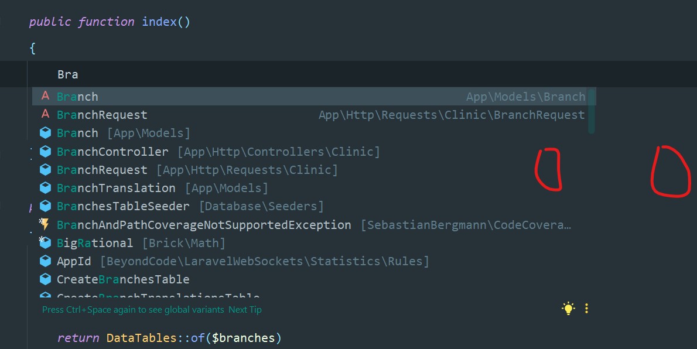Click class icon of BranchRequest [App\Http\Requests\Clinic]
The image size is (697, 349).
coord(45,169)
